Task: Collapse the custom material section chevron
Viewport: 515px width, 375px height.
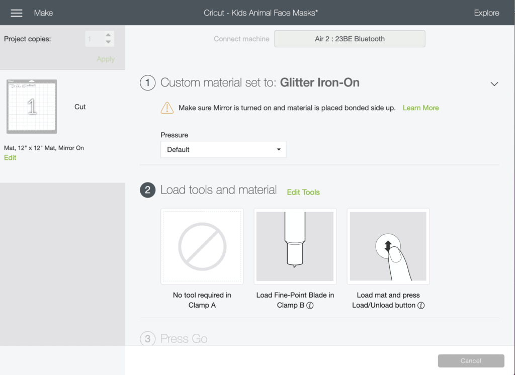Action: coord(494,84)
